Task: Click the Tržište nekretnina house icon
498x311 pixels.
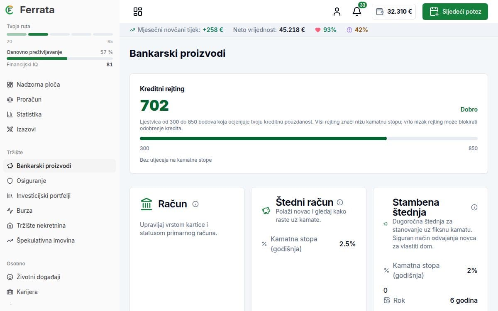Action: [10, 226]
